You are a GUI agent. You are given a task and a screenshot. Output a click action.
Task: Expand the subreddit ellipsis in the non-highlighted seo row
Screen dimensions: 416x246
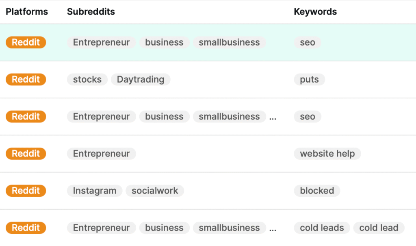pyautogui.click(x=273, y=117)
